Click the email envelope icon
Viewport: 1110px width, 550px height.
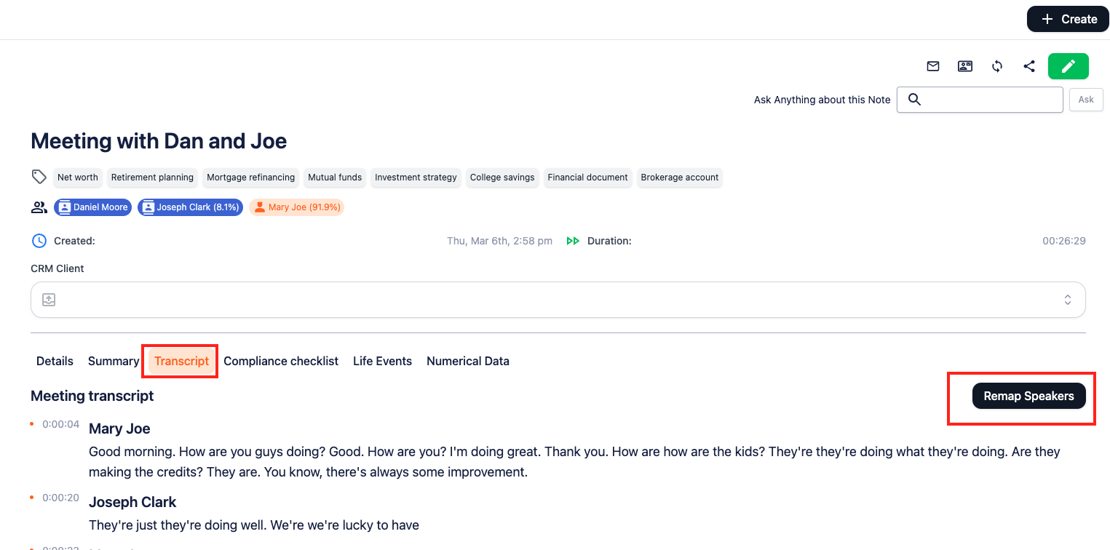pyautogui.click(x=933, y=66)
